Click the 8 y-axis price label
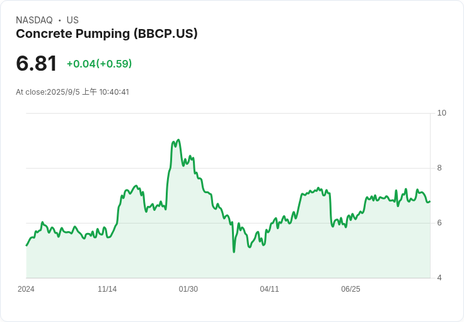Screen dimensions: 464x322 (439, 168)
